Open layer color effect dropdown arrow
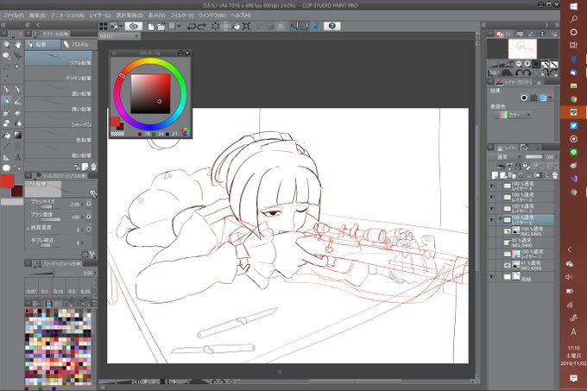The height and width of the screenshot is (391, 587). coord(550,98)
